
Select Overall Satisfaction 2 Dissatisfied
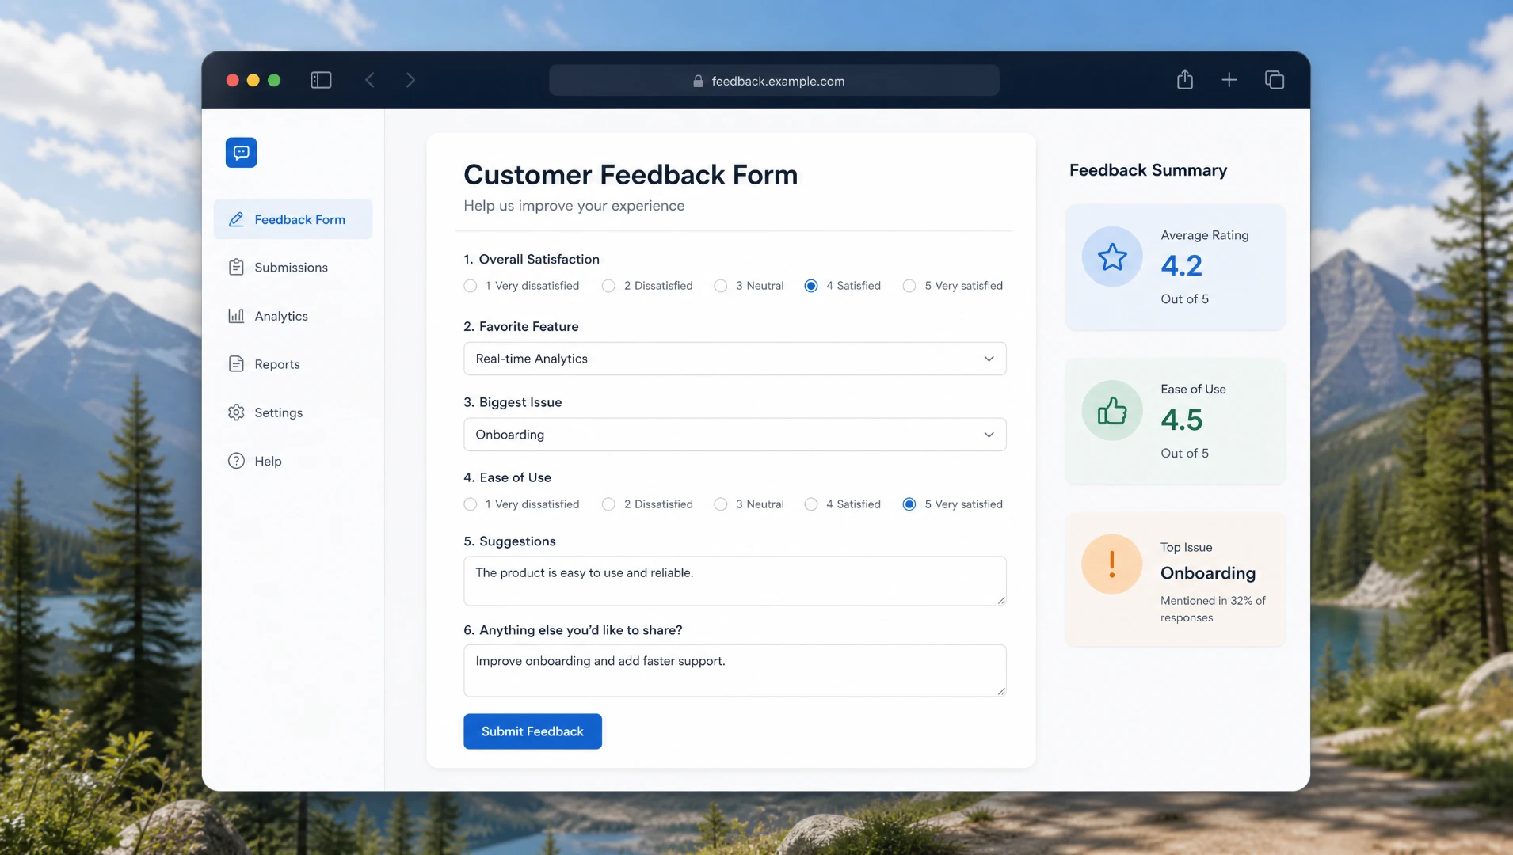(x=608, y=286)
